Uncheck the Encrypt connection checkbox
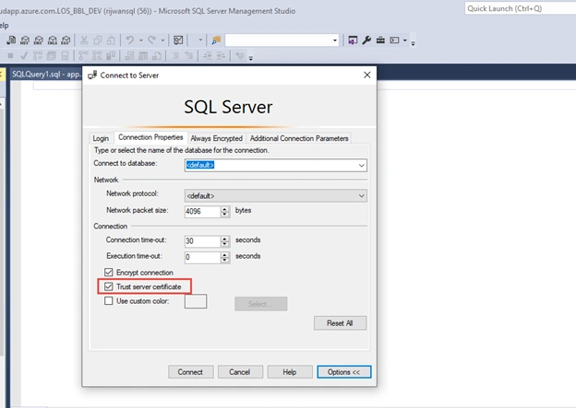The height and width of the screenshot is (408, 576). [108, 273]
